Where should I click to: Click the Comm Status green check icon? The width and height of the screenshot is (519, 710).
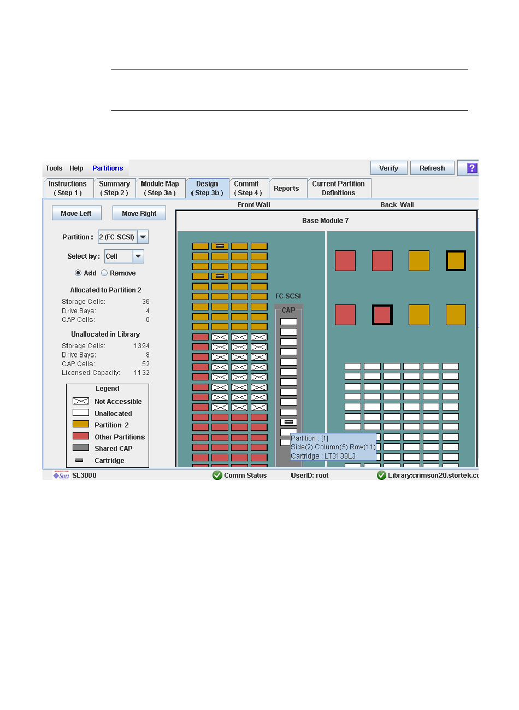pos(217,475)
